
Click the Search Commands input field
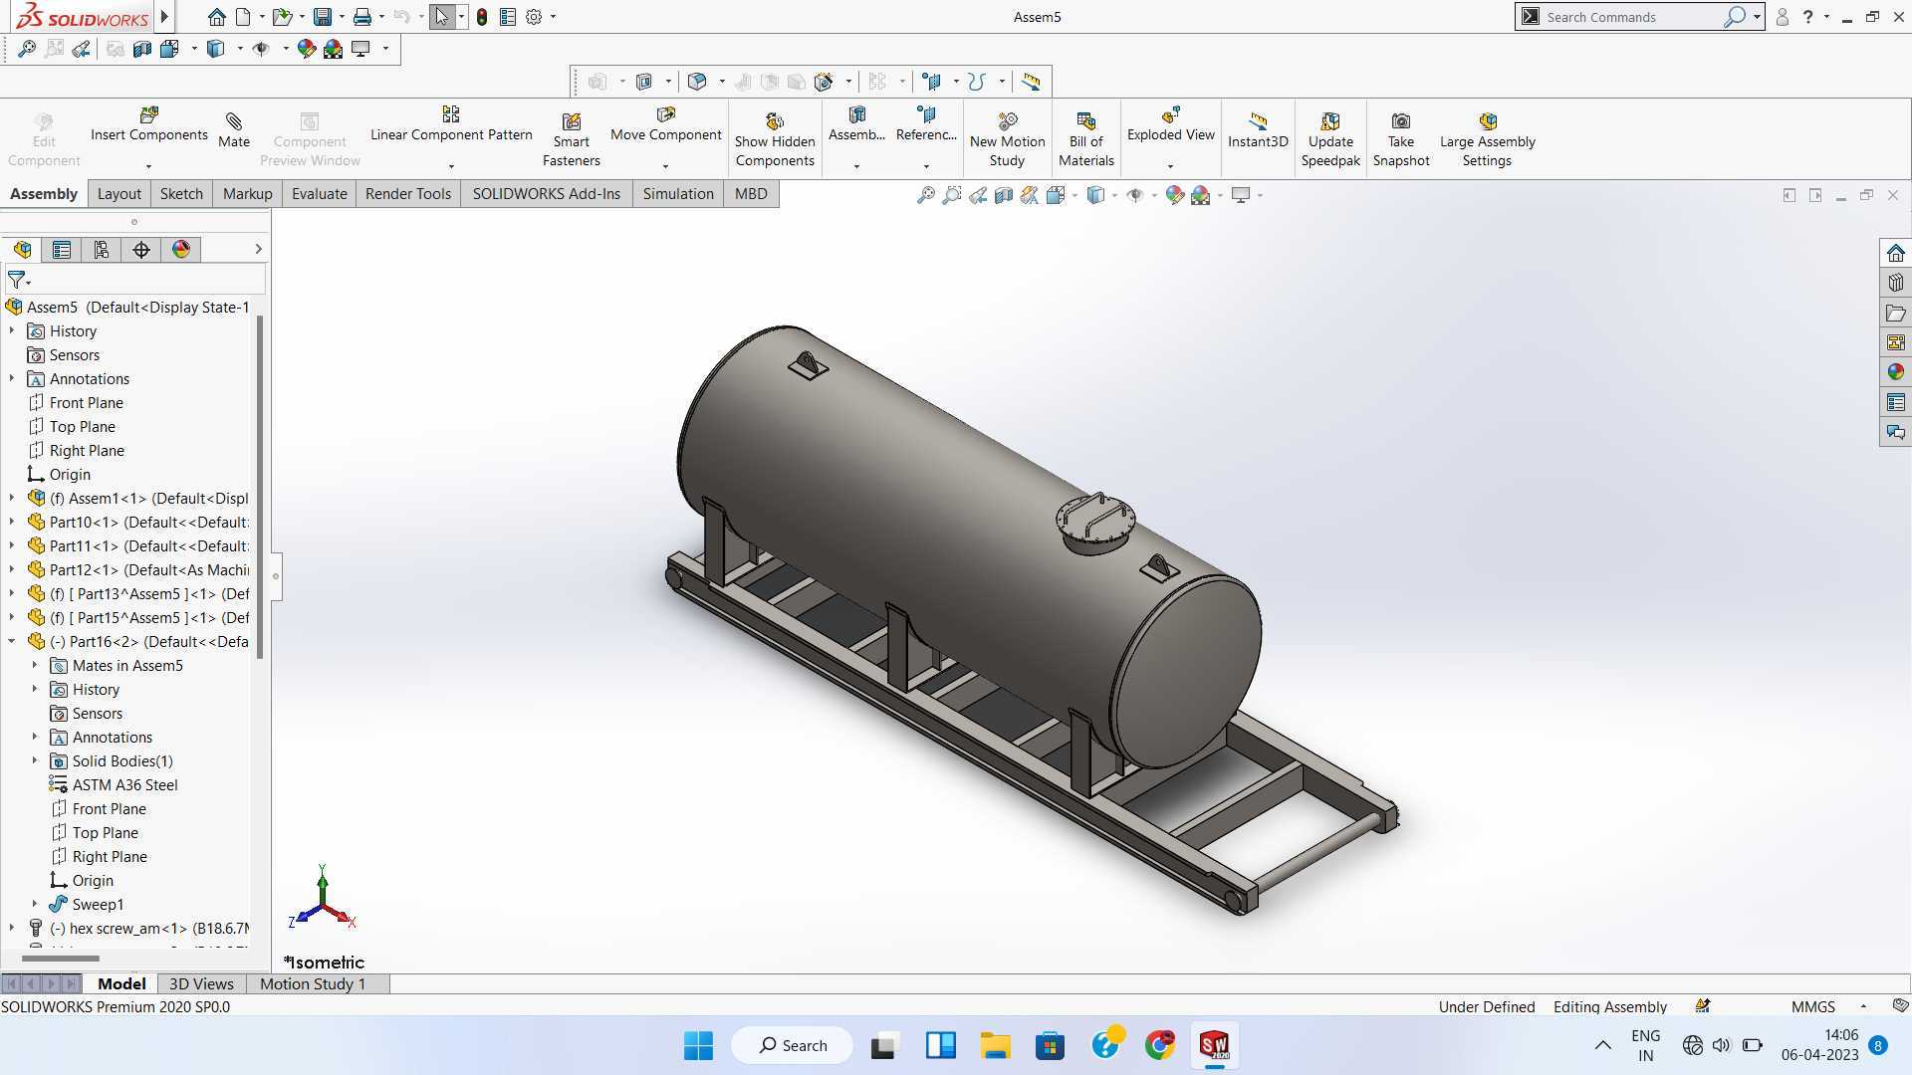point(1631,17)
